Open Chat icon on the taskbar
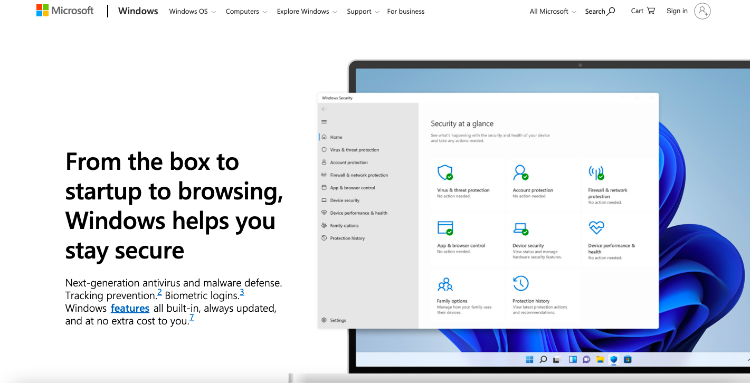Screen dimensions: 750x383 point(586,360)
